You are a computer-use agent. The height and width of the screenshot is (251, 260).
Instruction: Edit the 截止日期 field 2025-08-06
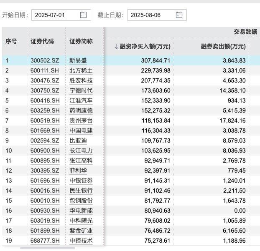pos(157,15)
